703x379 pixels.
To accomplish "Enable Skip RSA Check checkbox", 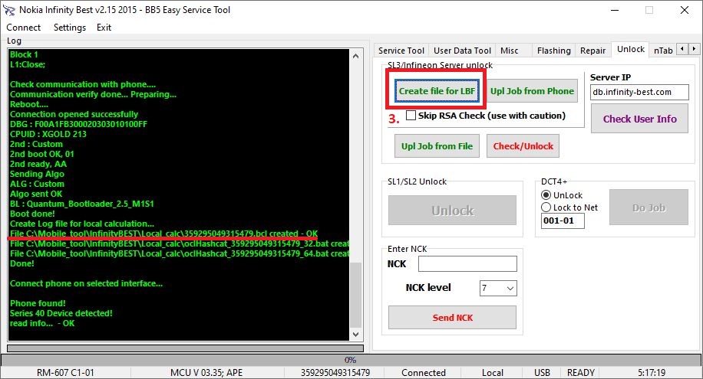I will click(411, 116).
